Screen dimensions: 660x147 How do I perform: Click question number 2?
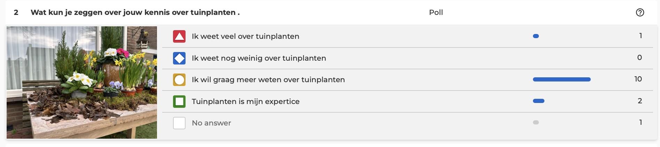pos(16,12)
